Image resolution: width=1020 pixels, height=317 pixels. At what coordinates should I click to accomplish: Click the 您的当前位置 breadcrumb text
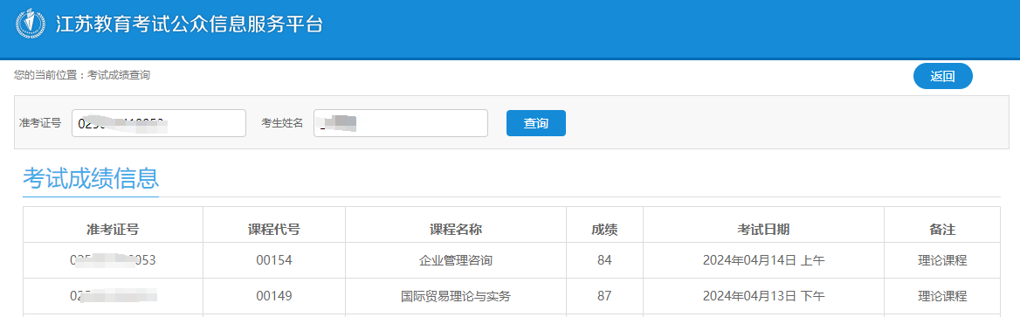pyautogui.click(x=82, y=75)
